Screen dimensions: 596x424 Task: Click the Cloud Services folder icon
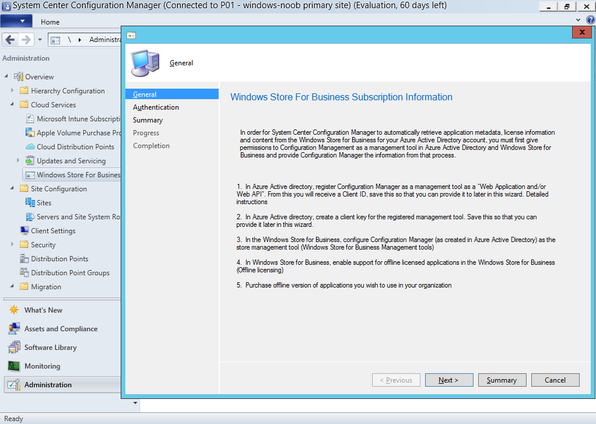pyautogui.click(x=24, y=104)
